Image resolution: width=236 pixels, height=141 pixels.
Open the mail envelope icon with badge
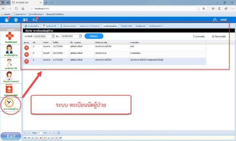coord(35,19)
